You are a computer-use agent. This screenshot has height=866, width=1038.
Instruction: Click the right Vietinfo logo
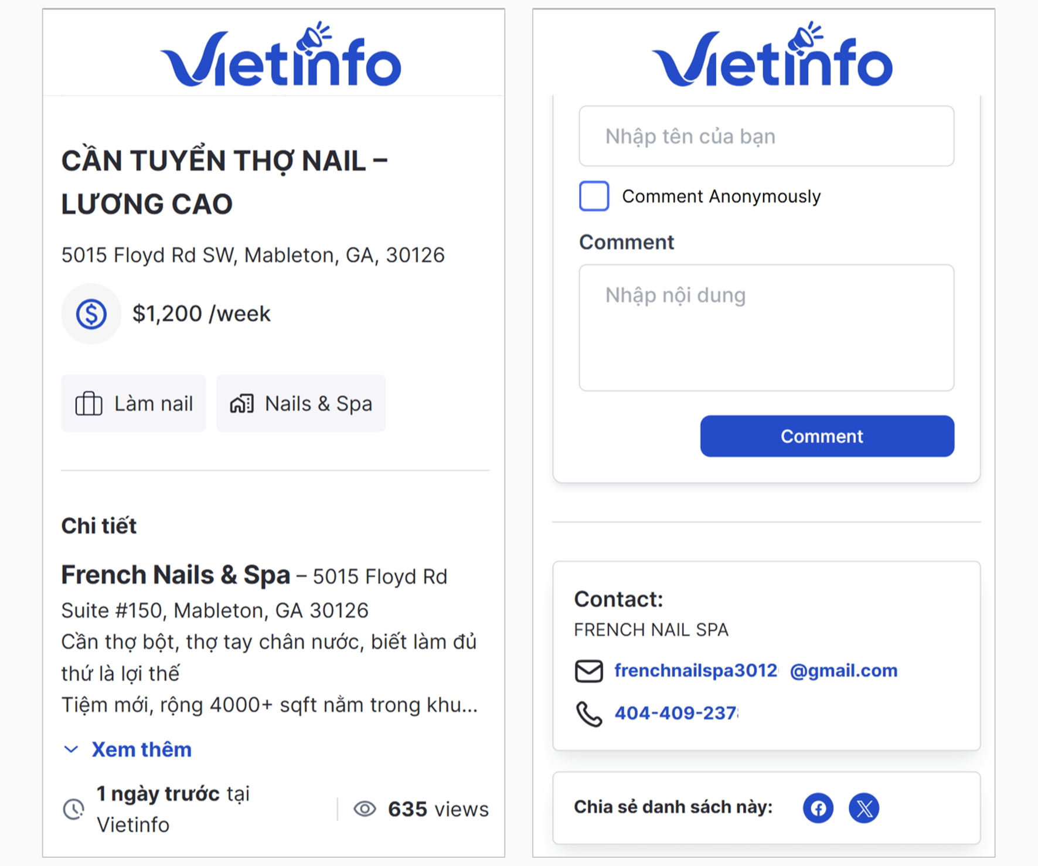click(772, 55)
